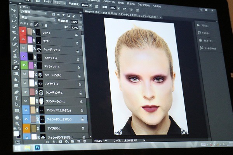This screenshot has height=155, width=233.
Task: Expand options bar opacity 100% arrow
Action: tap(90, 6)
